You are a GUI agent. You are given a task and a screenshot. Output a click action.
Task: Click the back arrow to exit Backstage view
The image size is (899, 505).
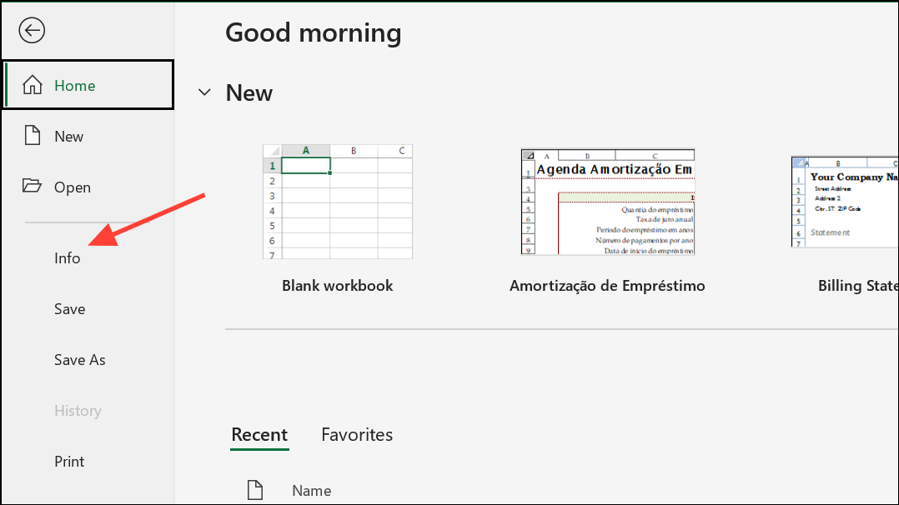pos(31,31)
